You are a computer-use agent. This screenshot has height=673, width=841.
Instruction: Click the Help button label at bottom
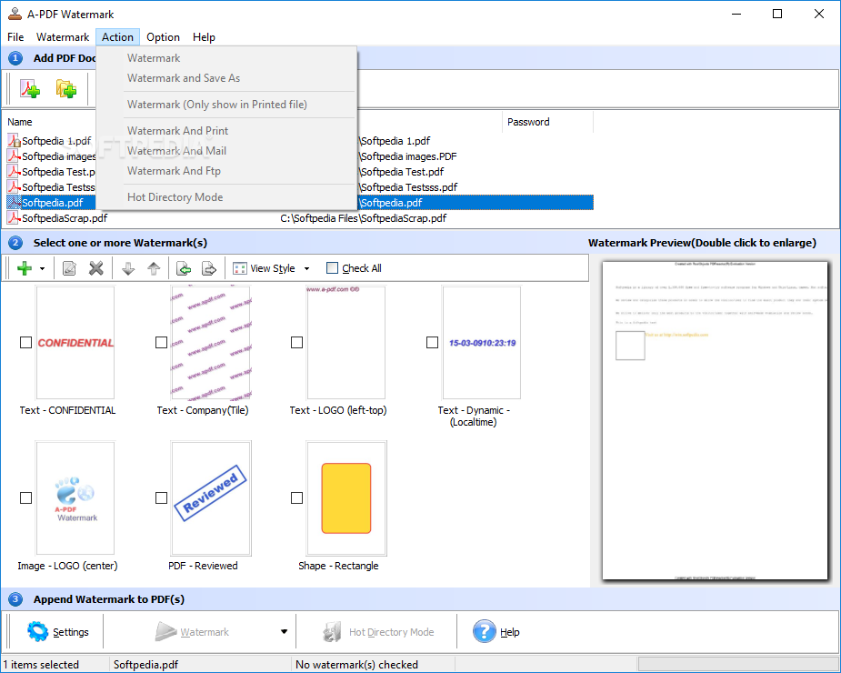point(509,632)
